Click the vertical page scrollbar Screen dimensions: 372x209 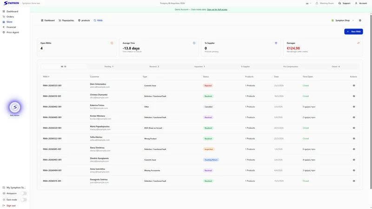tap(371, 102)
